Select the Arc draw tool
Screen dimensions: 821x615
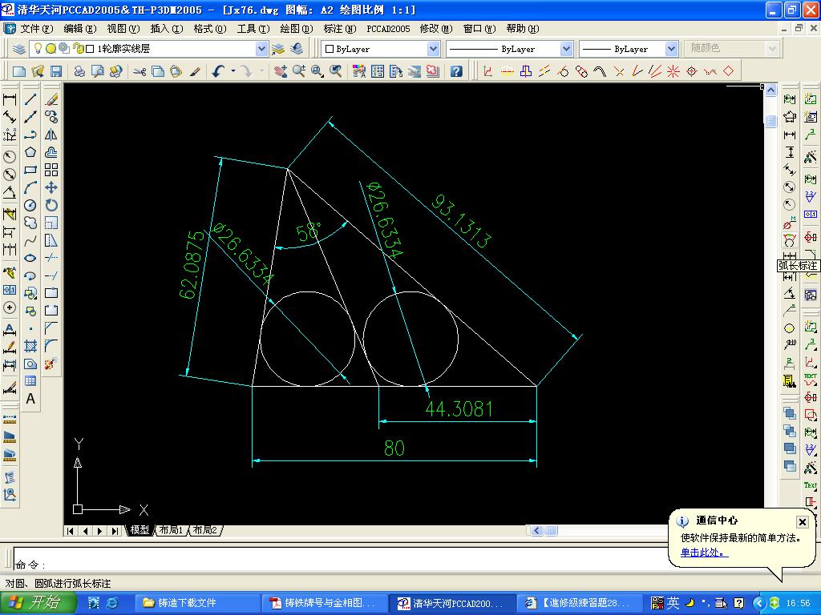pyautogui.click(x=30, y=187)
